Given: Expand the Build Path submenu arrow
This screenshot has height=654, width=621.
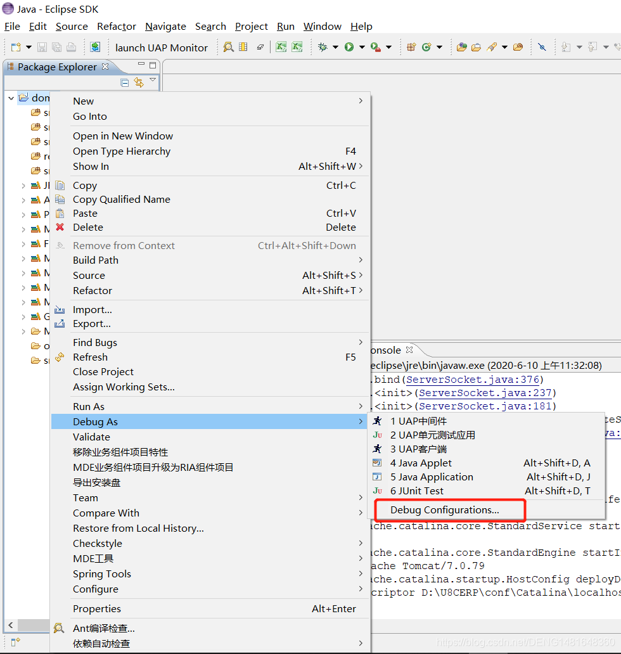Looking at the screenshot, I should tap(361, 260).
